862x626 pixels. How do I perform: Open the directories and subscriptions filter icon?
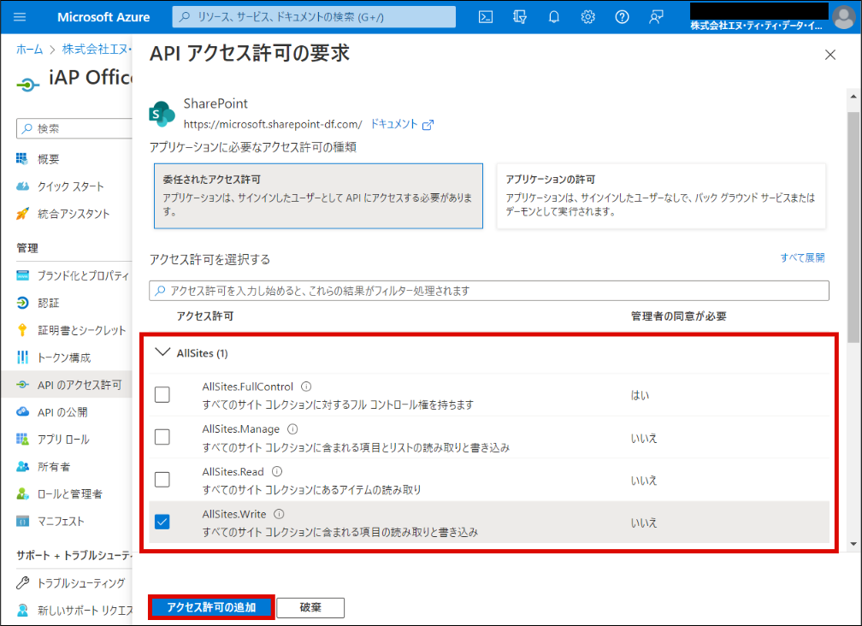520,17
